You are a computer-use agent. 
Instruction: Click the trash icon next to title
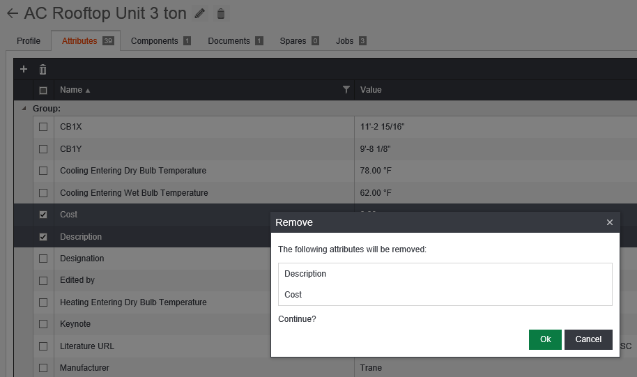(x=221, y=14)
